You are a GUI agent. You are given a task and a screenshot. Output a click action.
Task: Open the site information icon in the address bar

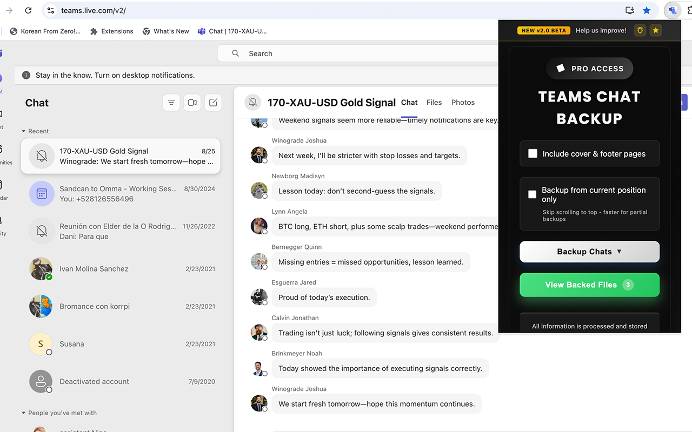50,10
